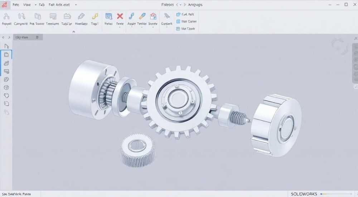Click the puzzle-like left sidebar icon
The width and height of the screenshot is (358, 197).
6,80
